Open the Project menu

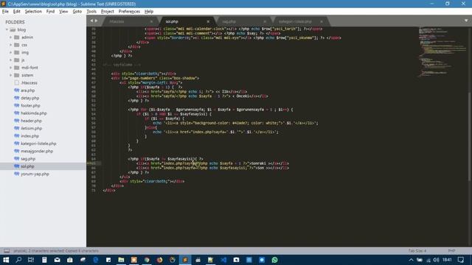click(107, 12)
